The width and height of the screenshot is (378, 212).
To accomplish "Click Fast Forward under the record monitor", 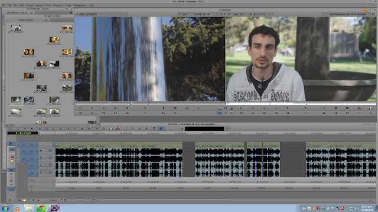I will [253, 108].
